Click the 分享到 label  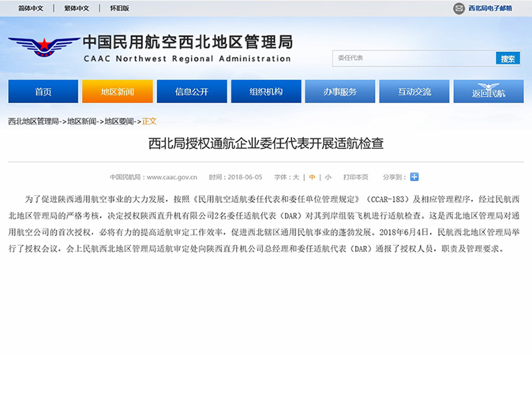coord(394,177)
